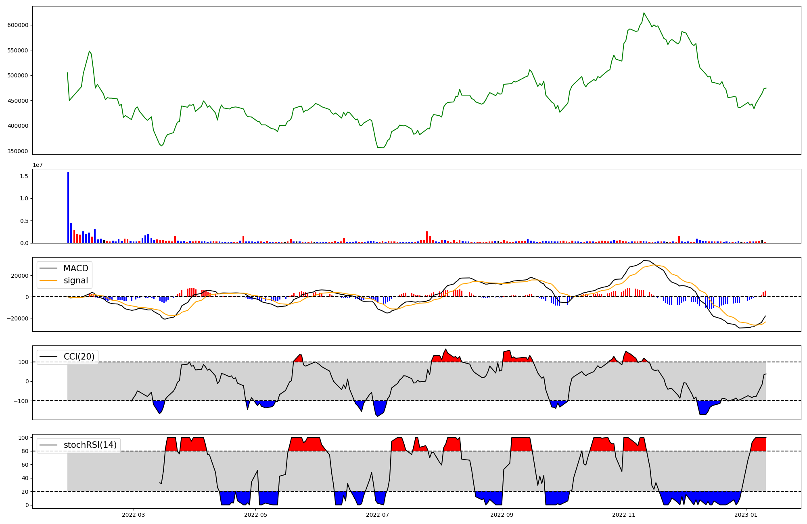The image size is (807, 524).
Task: Click the 20000 MACD axis tick label
Action: [x=20, y=276]
